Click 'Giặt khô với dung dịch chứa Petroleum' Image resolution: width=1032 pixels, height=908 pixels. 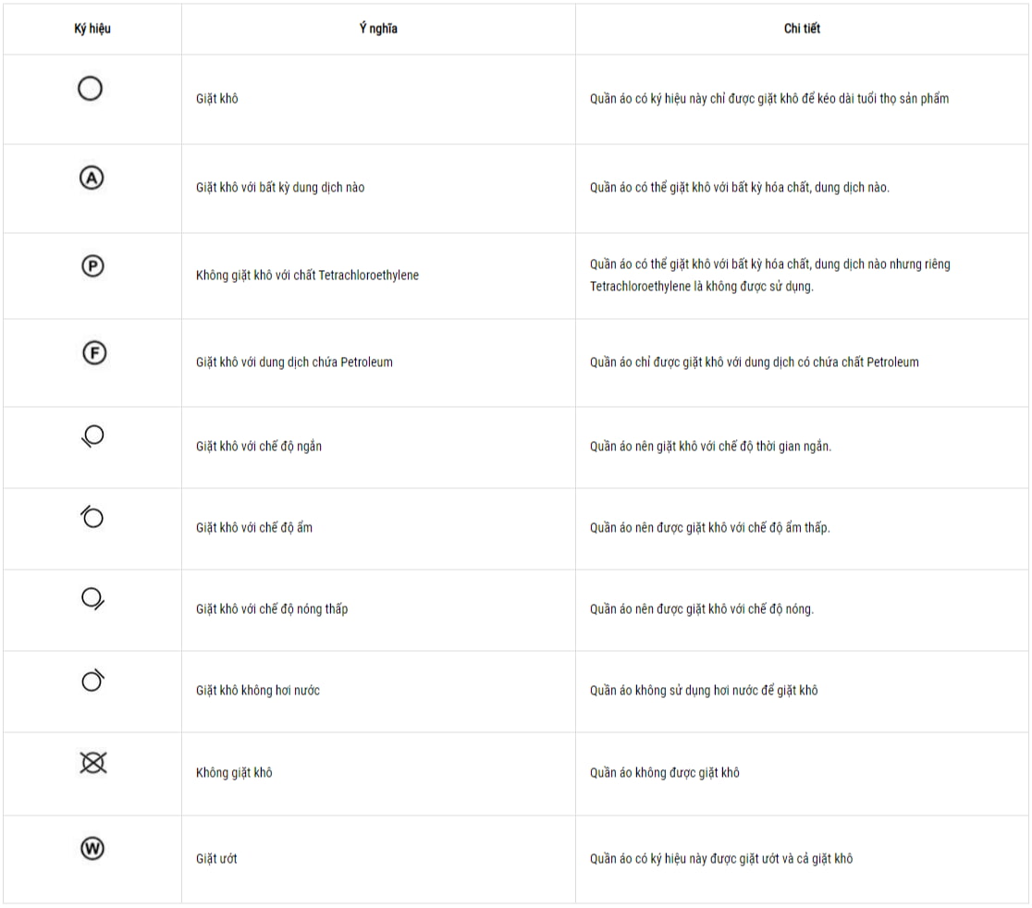tap(294, 362)
